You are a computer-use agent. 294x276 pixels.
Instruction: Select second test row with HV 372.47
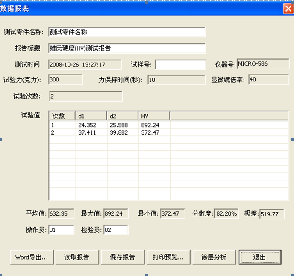[111, 133]
